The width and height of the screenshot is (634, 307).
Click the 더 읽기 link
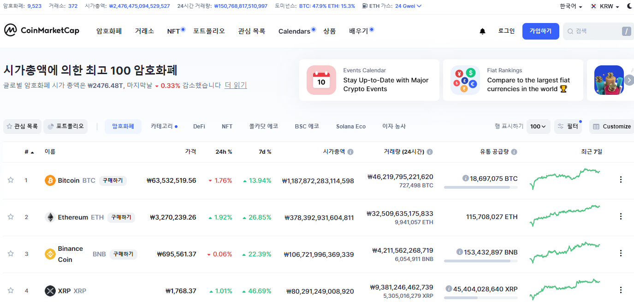(x=236, y=85)
